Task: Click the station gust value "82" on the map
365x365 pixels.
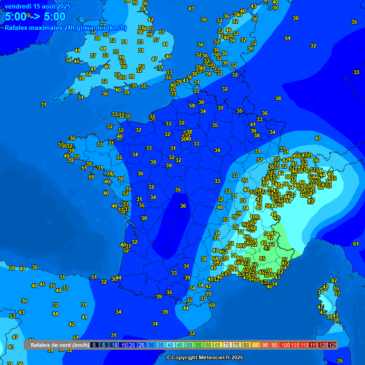Action: click(x=280, y=272)
